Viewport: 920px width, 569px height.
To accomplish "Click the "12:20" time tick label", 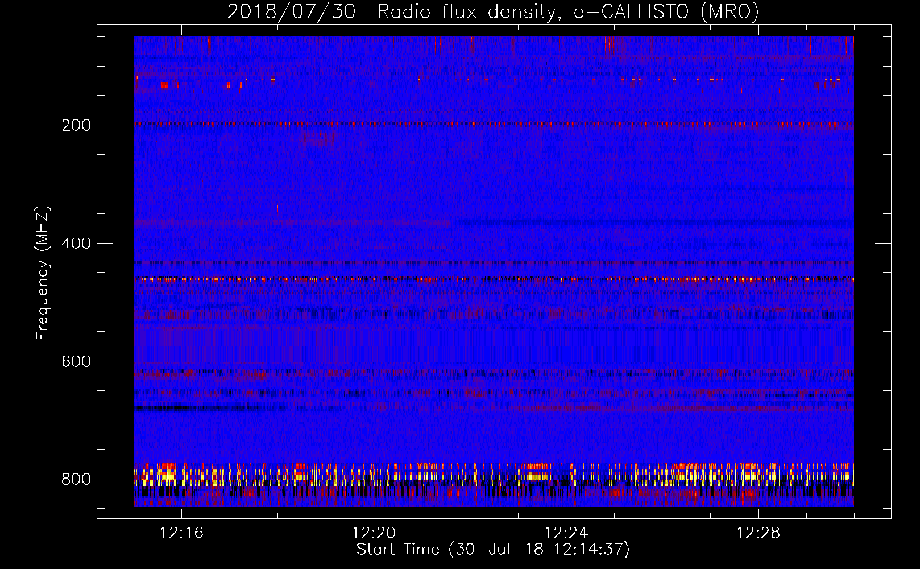I will 374,533.
